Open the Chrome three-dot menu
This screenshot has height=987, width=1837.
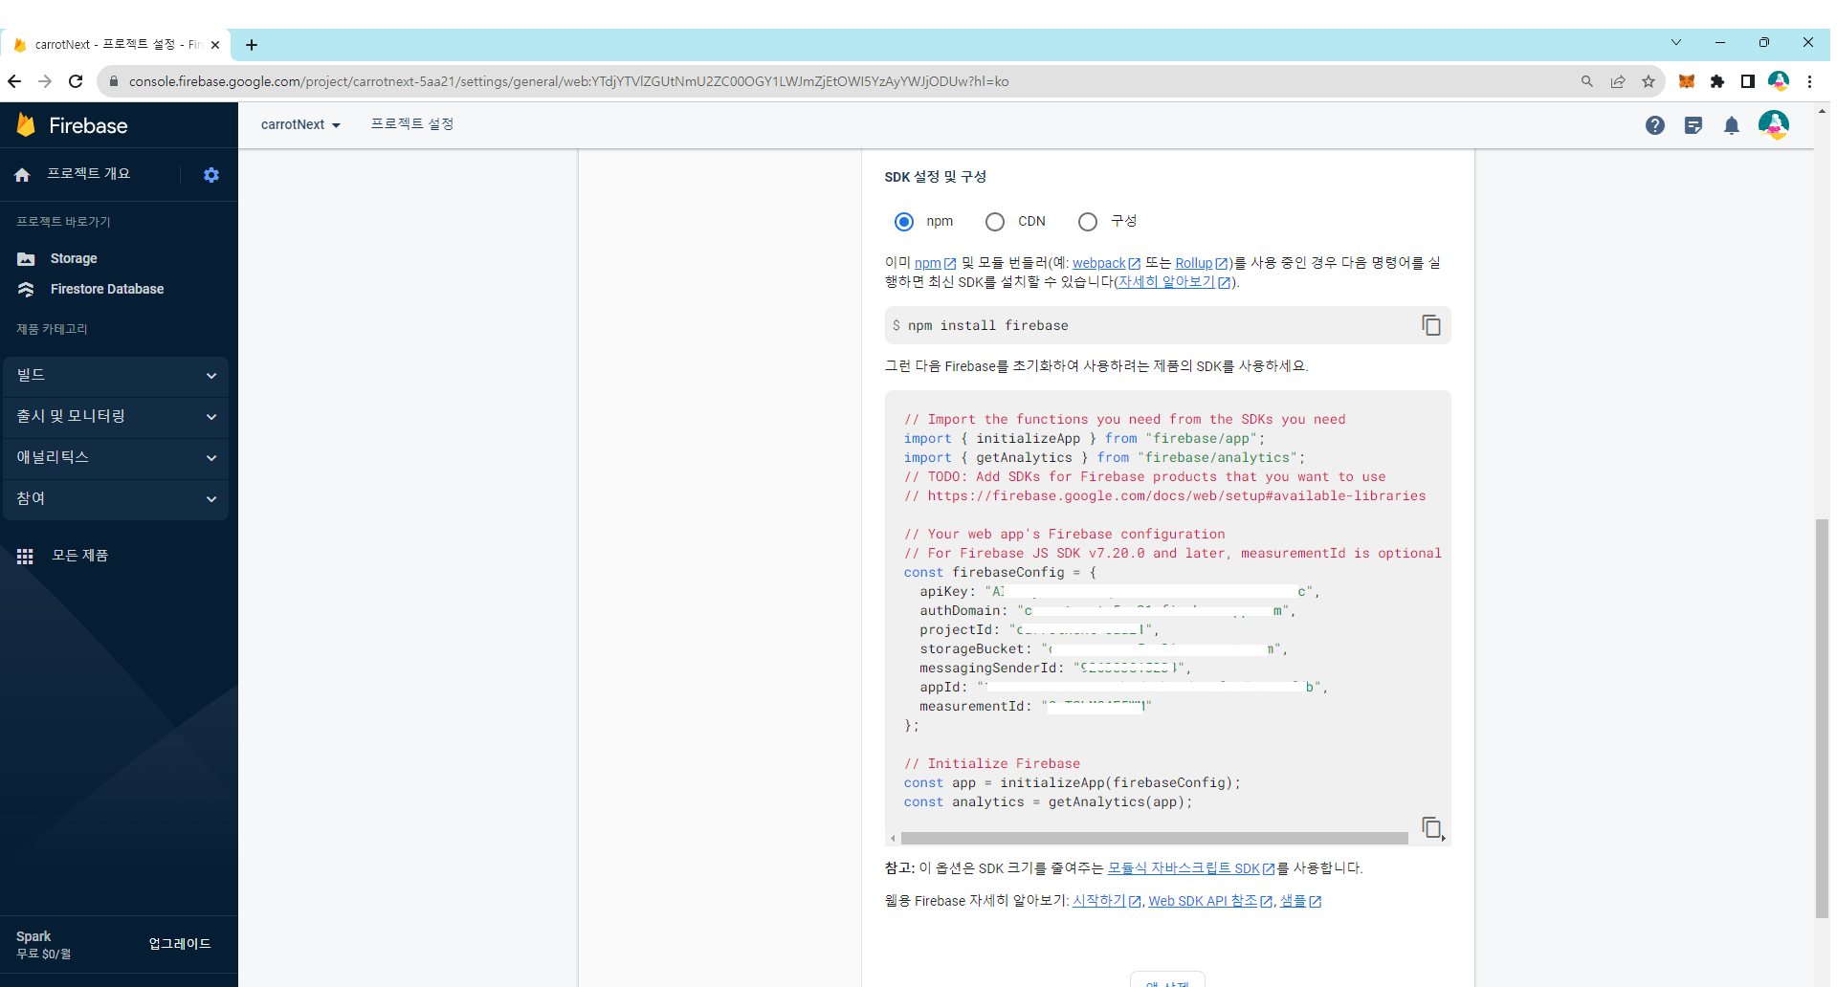click(x=1809, y=81)
